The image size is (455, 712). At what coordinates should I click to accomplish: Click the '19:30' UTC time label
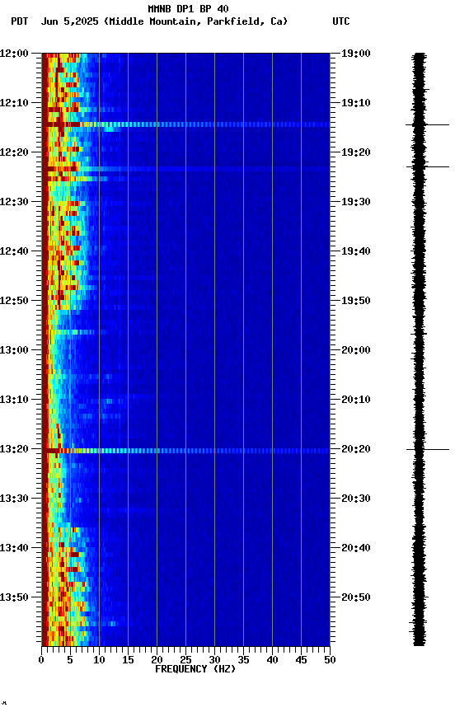(356, 202)
